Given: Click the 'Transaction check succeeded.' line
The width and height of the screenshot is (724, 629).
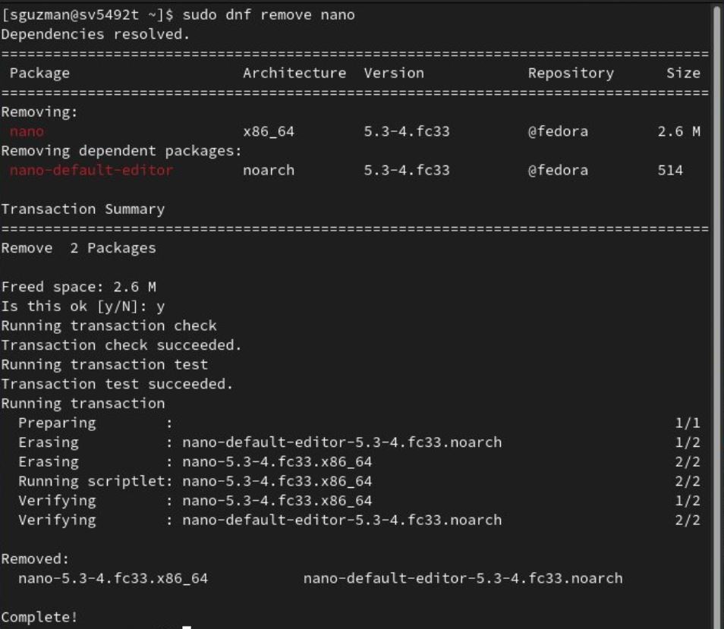Looking at the screenshot, I should [x=121, y=345].
